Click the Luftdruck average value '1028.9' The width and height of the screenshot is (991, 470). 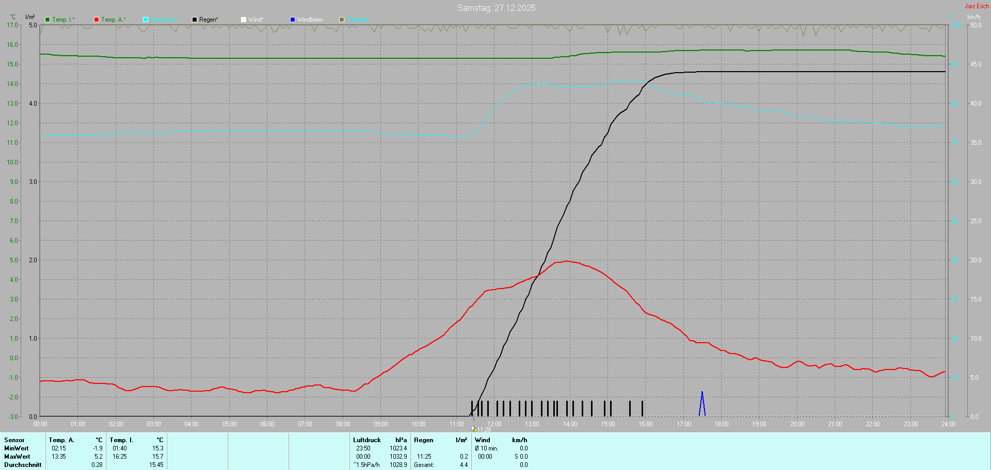[398, 465]
